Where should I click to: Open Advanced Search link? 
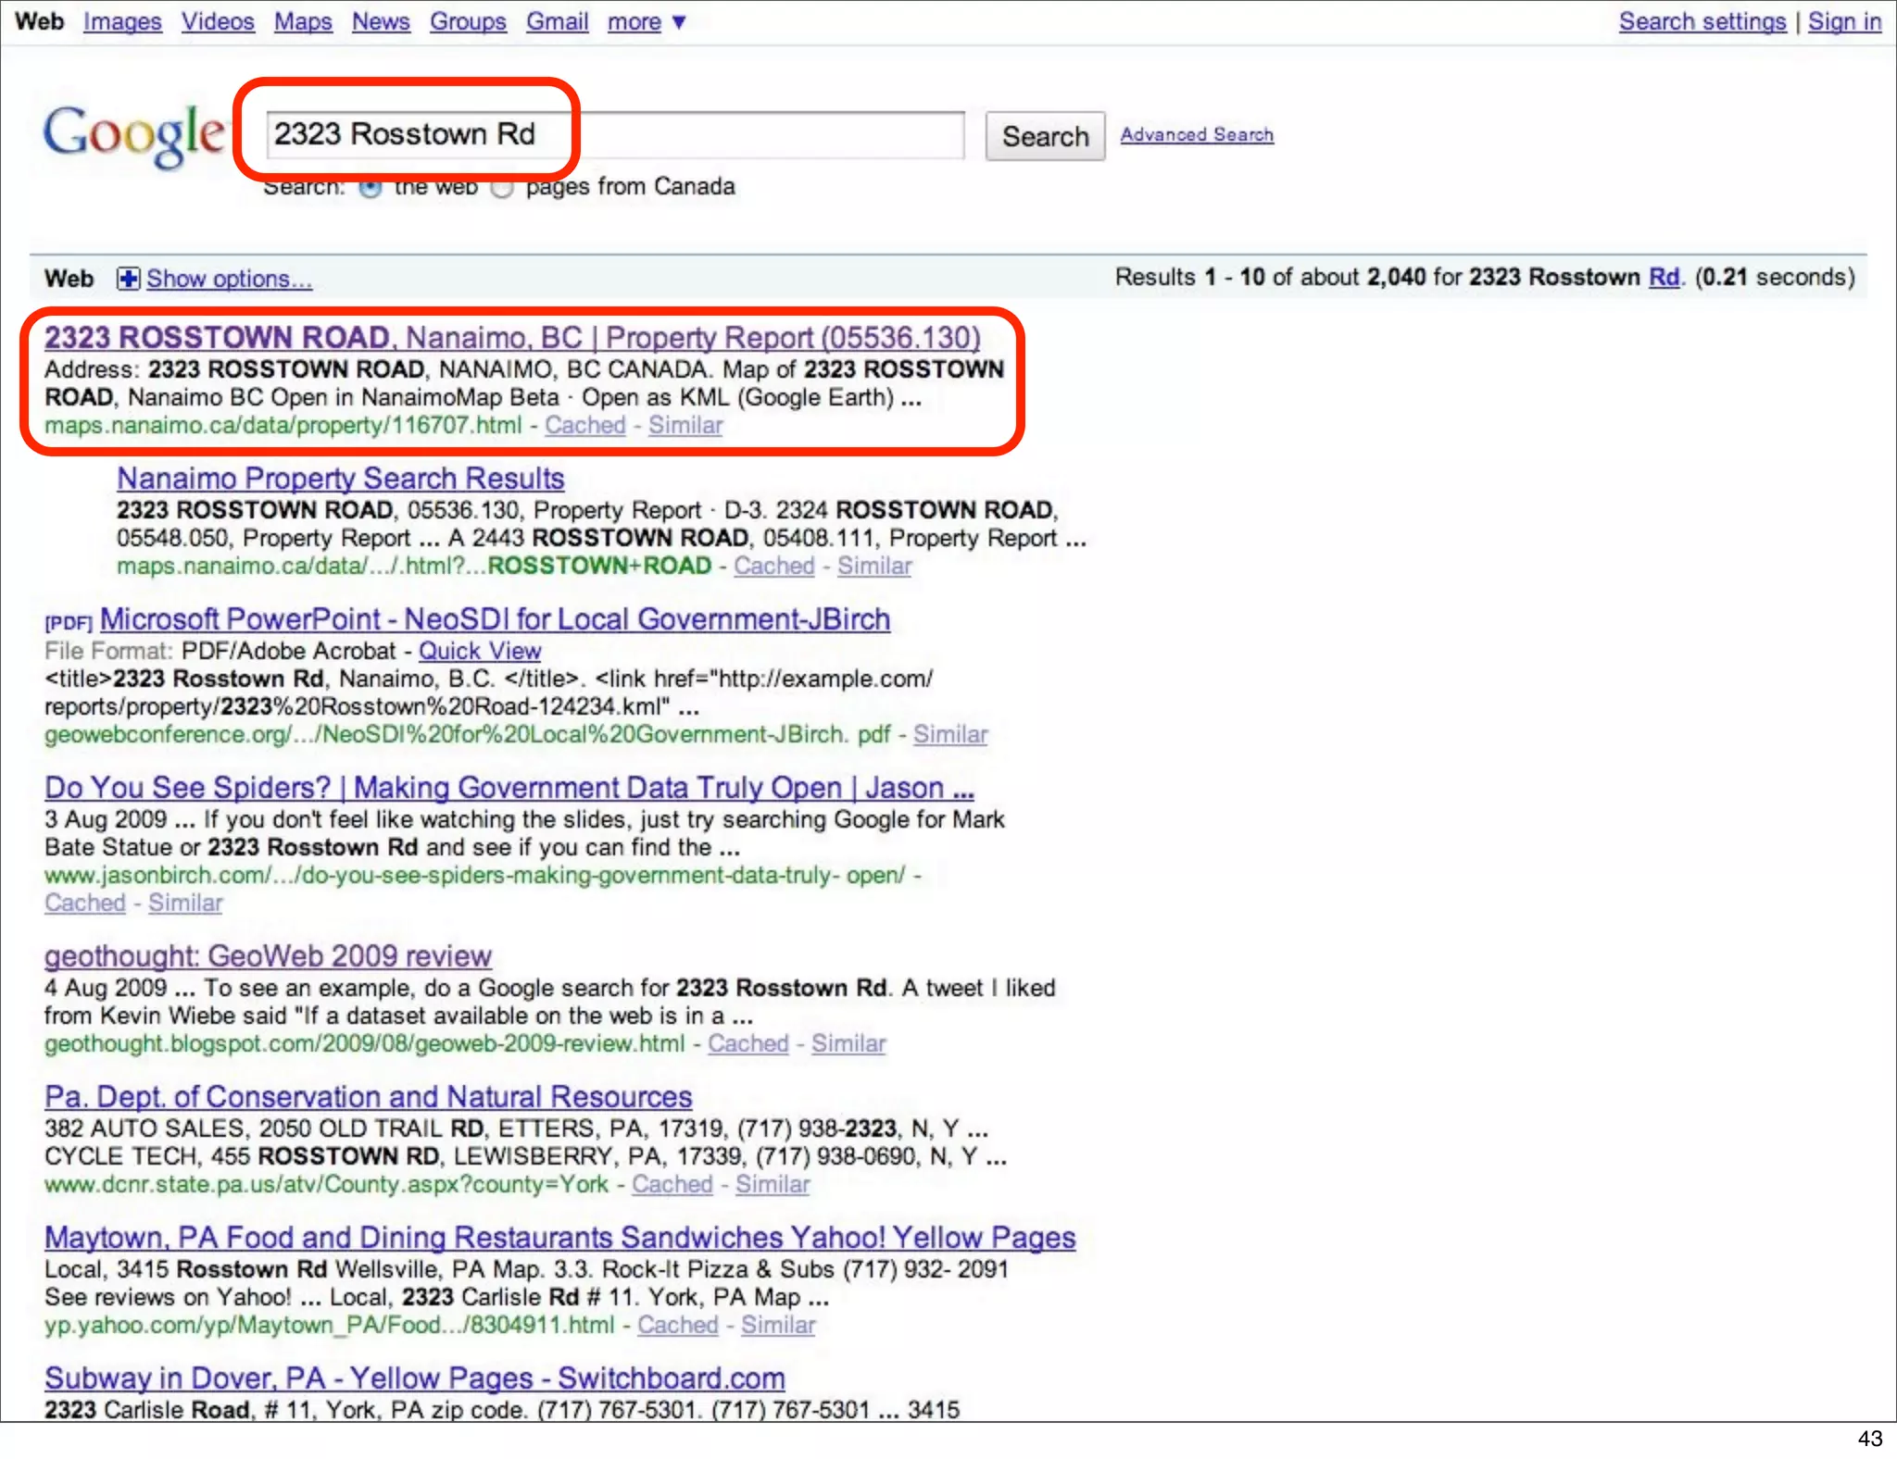point(1197,135)
